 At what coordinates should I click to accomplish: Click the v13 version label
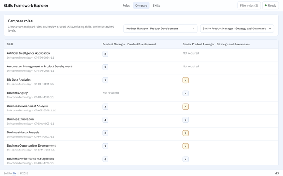276,173
